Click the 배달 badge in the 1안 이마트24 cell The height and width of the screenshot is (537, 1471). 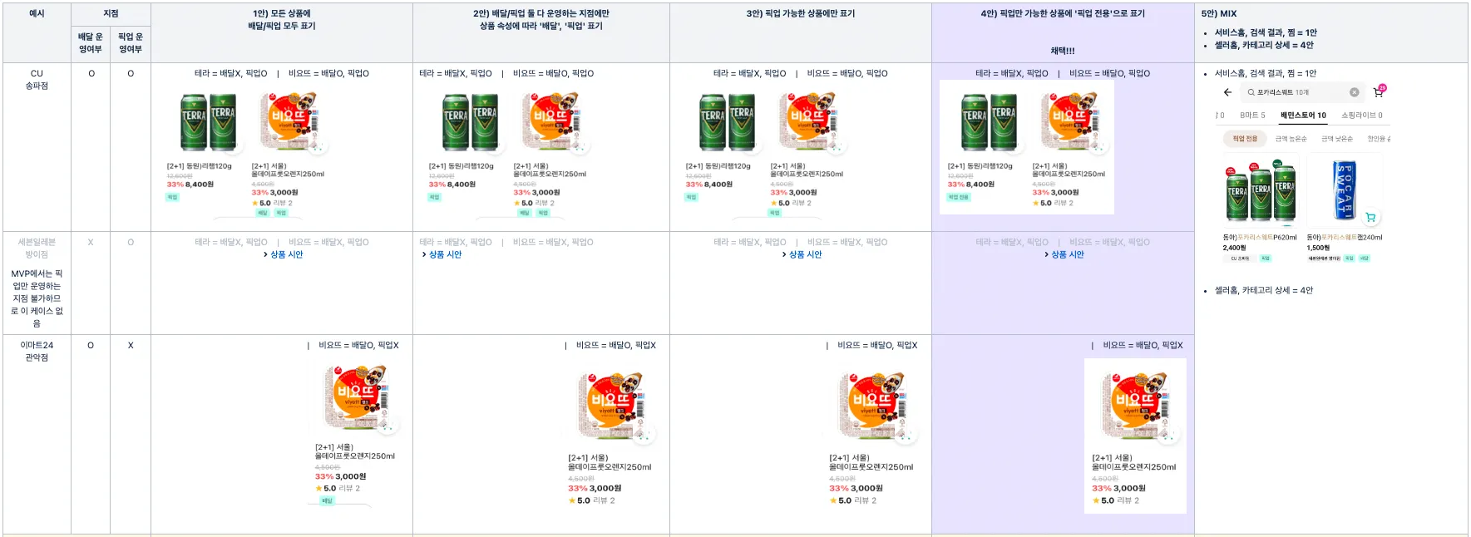327,500
